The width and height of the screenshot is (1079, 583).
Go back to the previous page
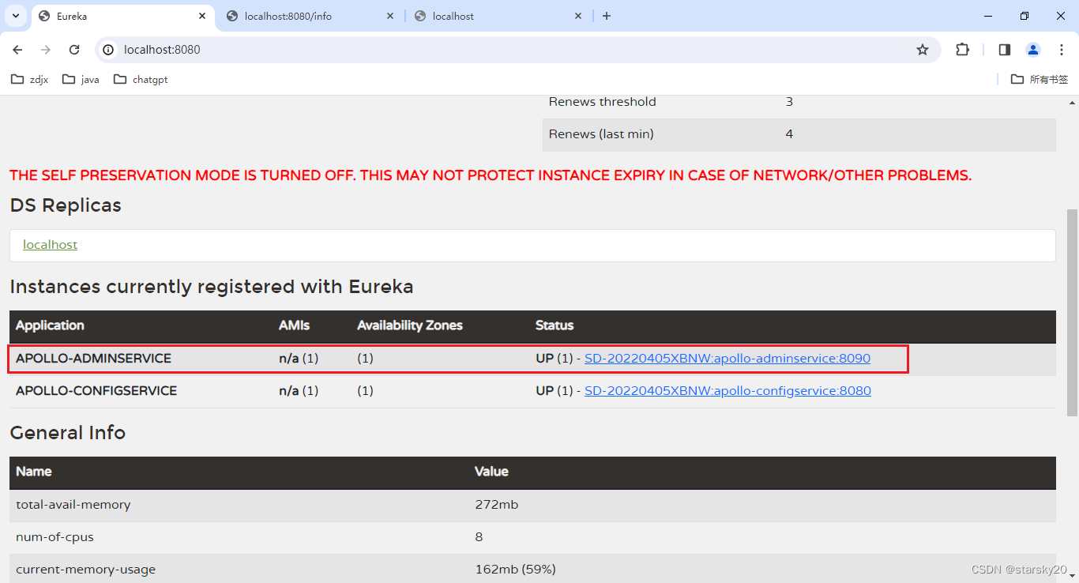(18, 50)
